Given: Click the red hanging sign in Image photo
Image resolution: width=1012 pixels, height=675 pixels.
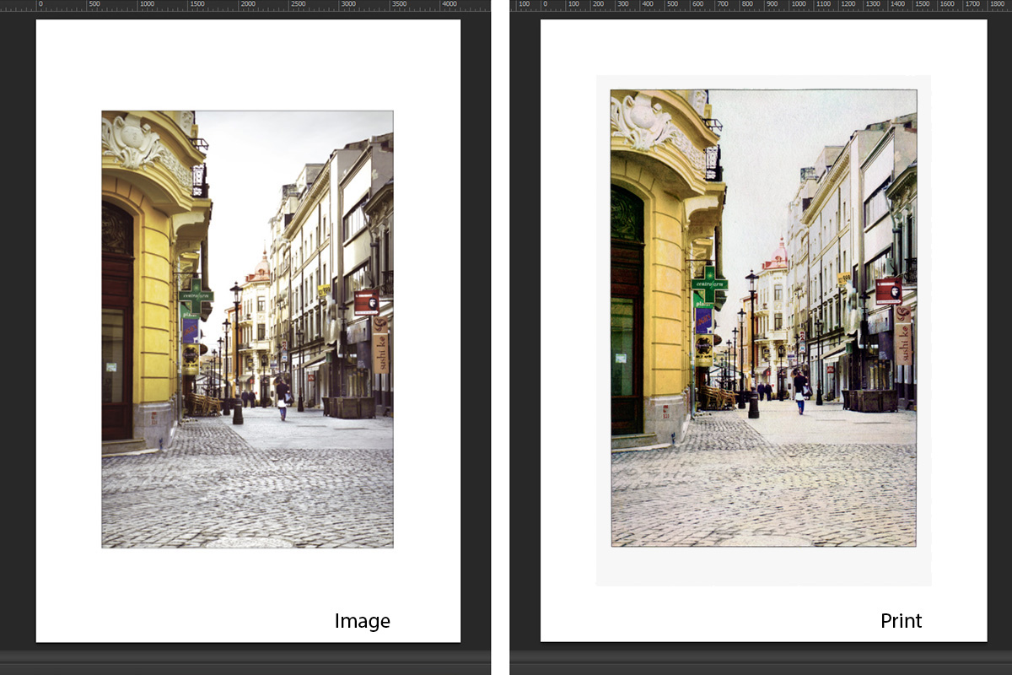Looking at the screenshot, I should pyautogui.click(x=366, y=301).
